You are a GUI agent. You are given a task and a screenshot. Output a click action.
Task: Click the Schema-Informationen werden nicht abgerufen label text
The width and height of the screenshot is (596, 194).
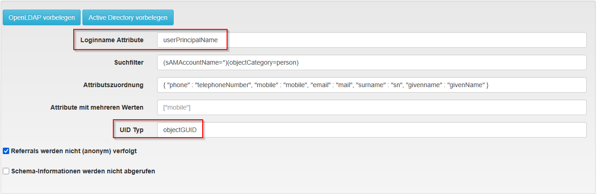(x=83, y=171)
